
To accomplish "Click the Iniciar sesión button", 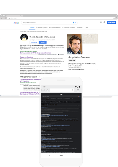I will (x=111, y=22).
